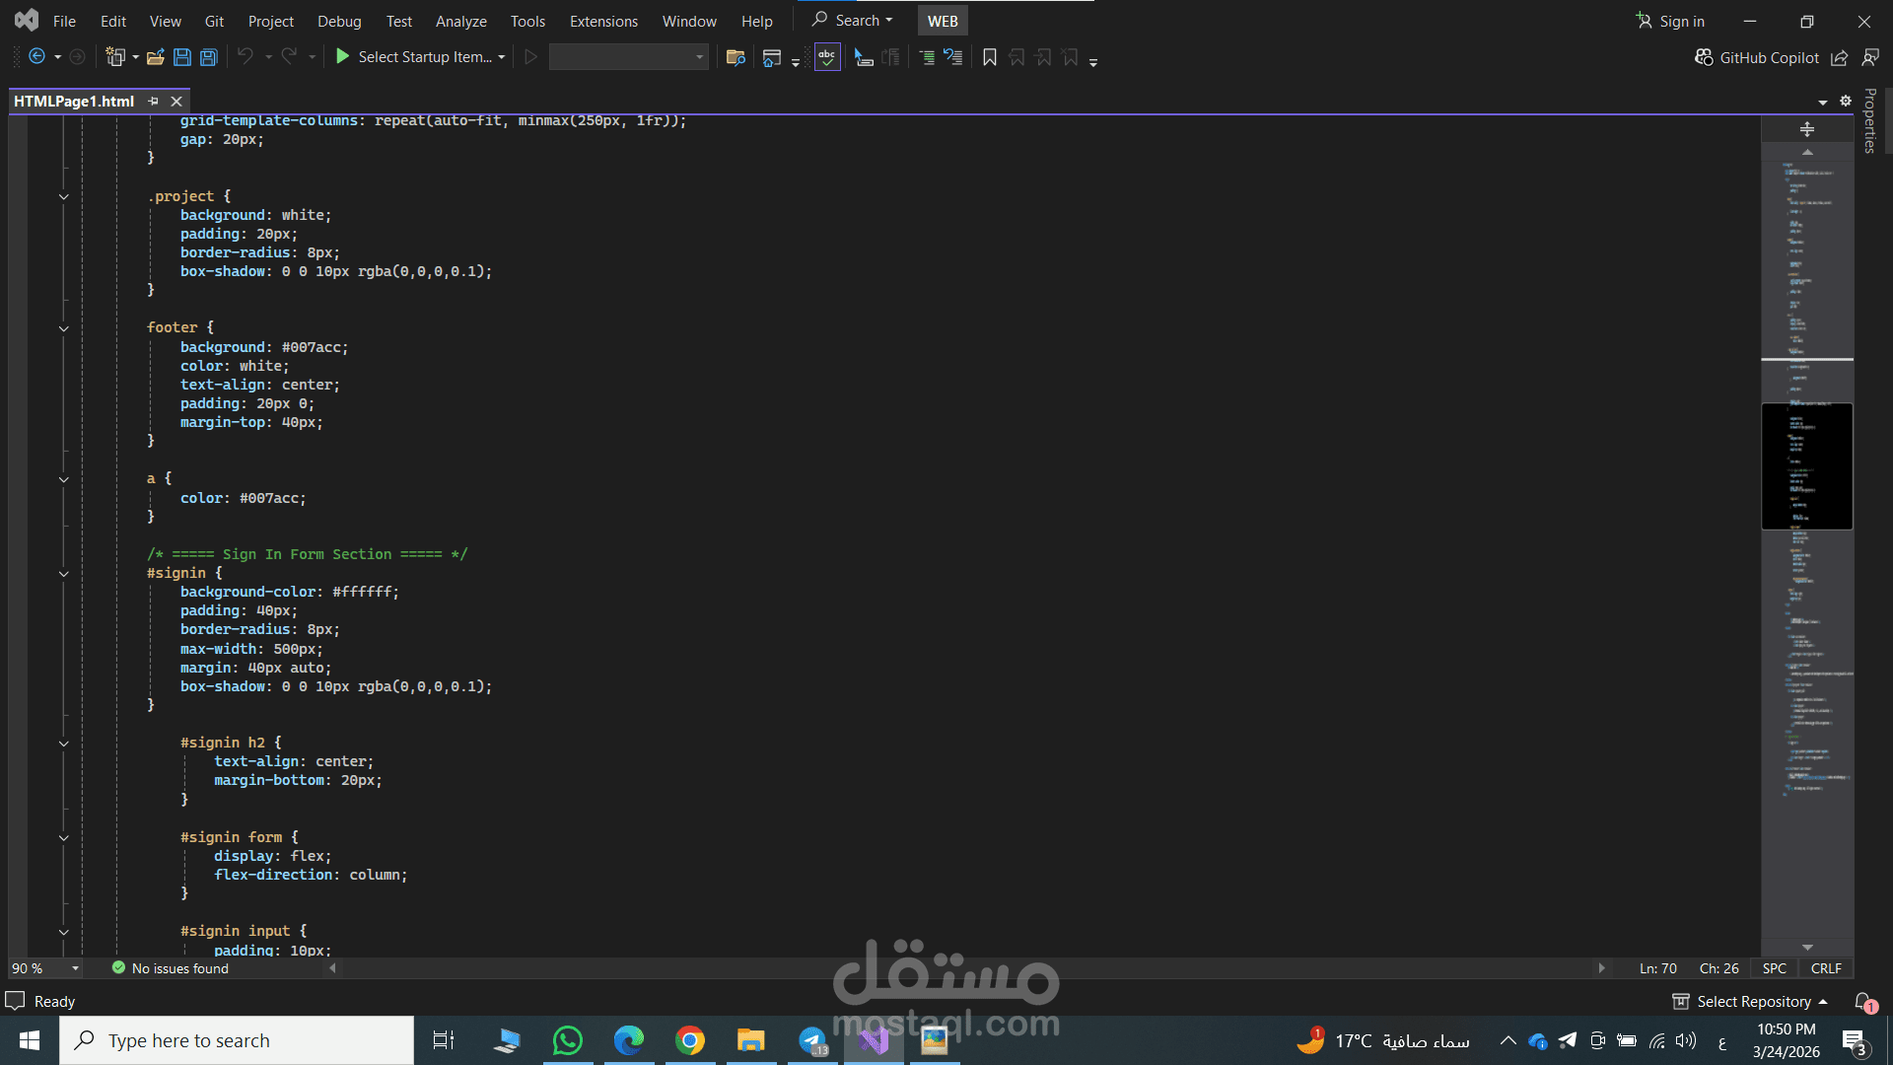This screenshot has width=1893, height=1065.
Task: Click the Open File folder icon
Action: [155, 57]
